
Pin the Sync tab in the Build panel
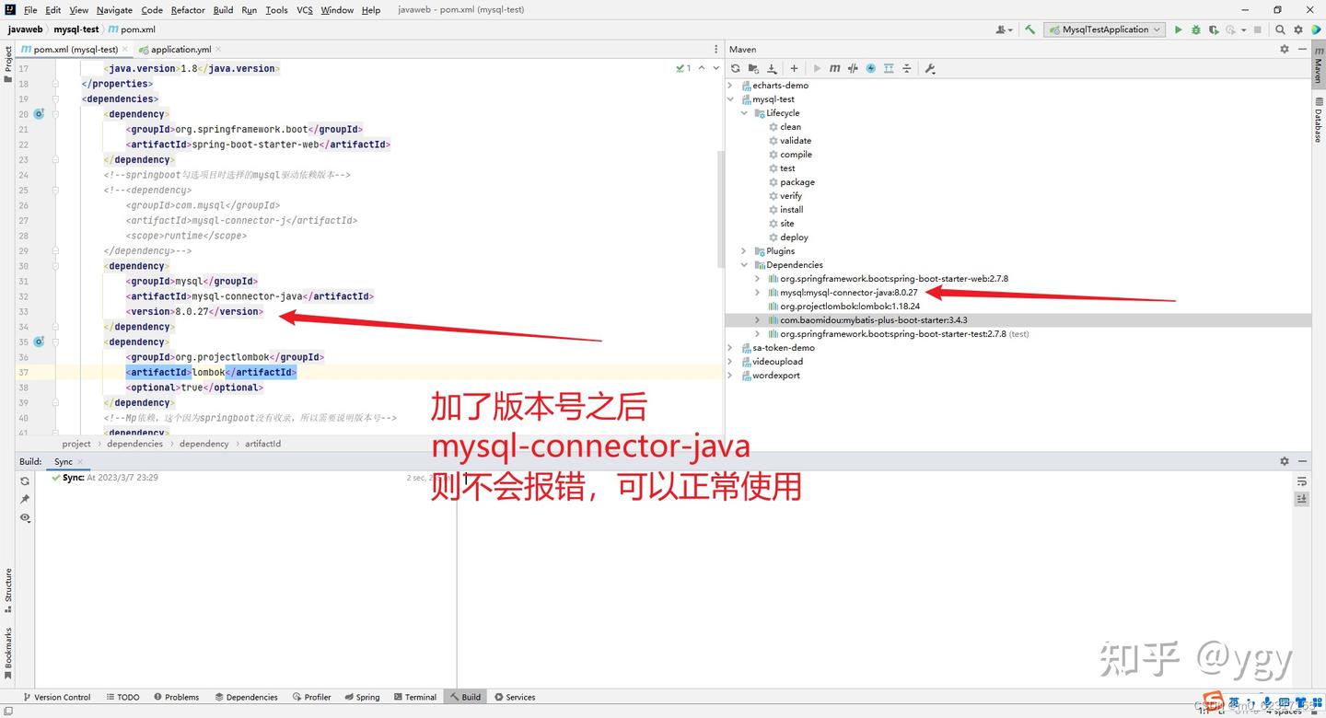tap(25, 499)
